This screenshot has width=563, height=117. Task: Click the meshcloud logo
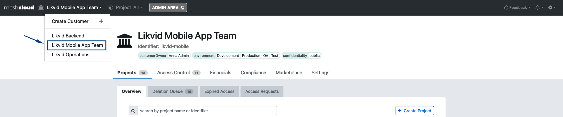[x=19, y=8]
